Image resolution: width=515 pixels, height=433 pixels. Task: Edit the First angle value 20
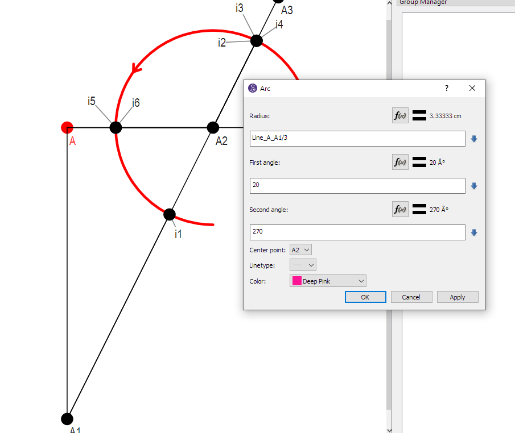[x=357, y=186]
